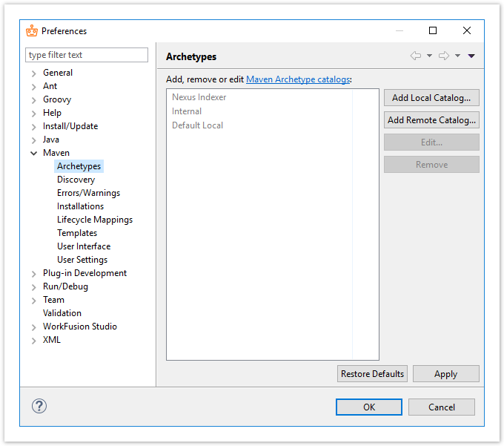
Task: Open the Maven Archetype catalogs link
Action: click(x=298, y=79)
